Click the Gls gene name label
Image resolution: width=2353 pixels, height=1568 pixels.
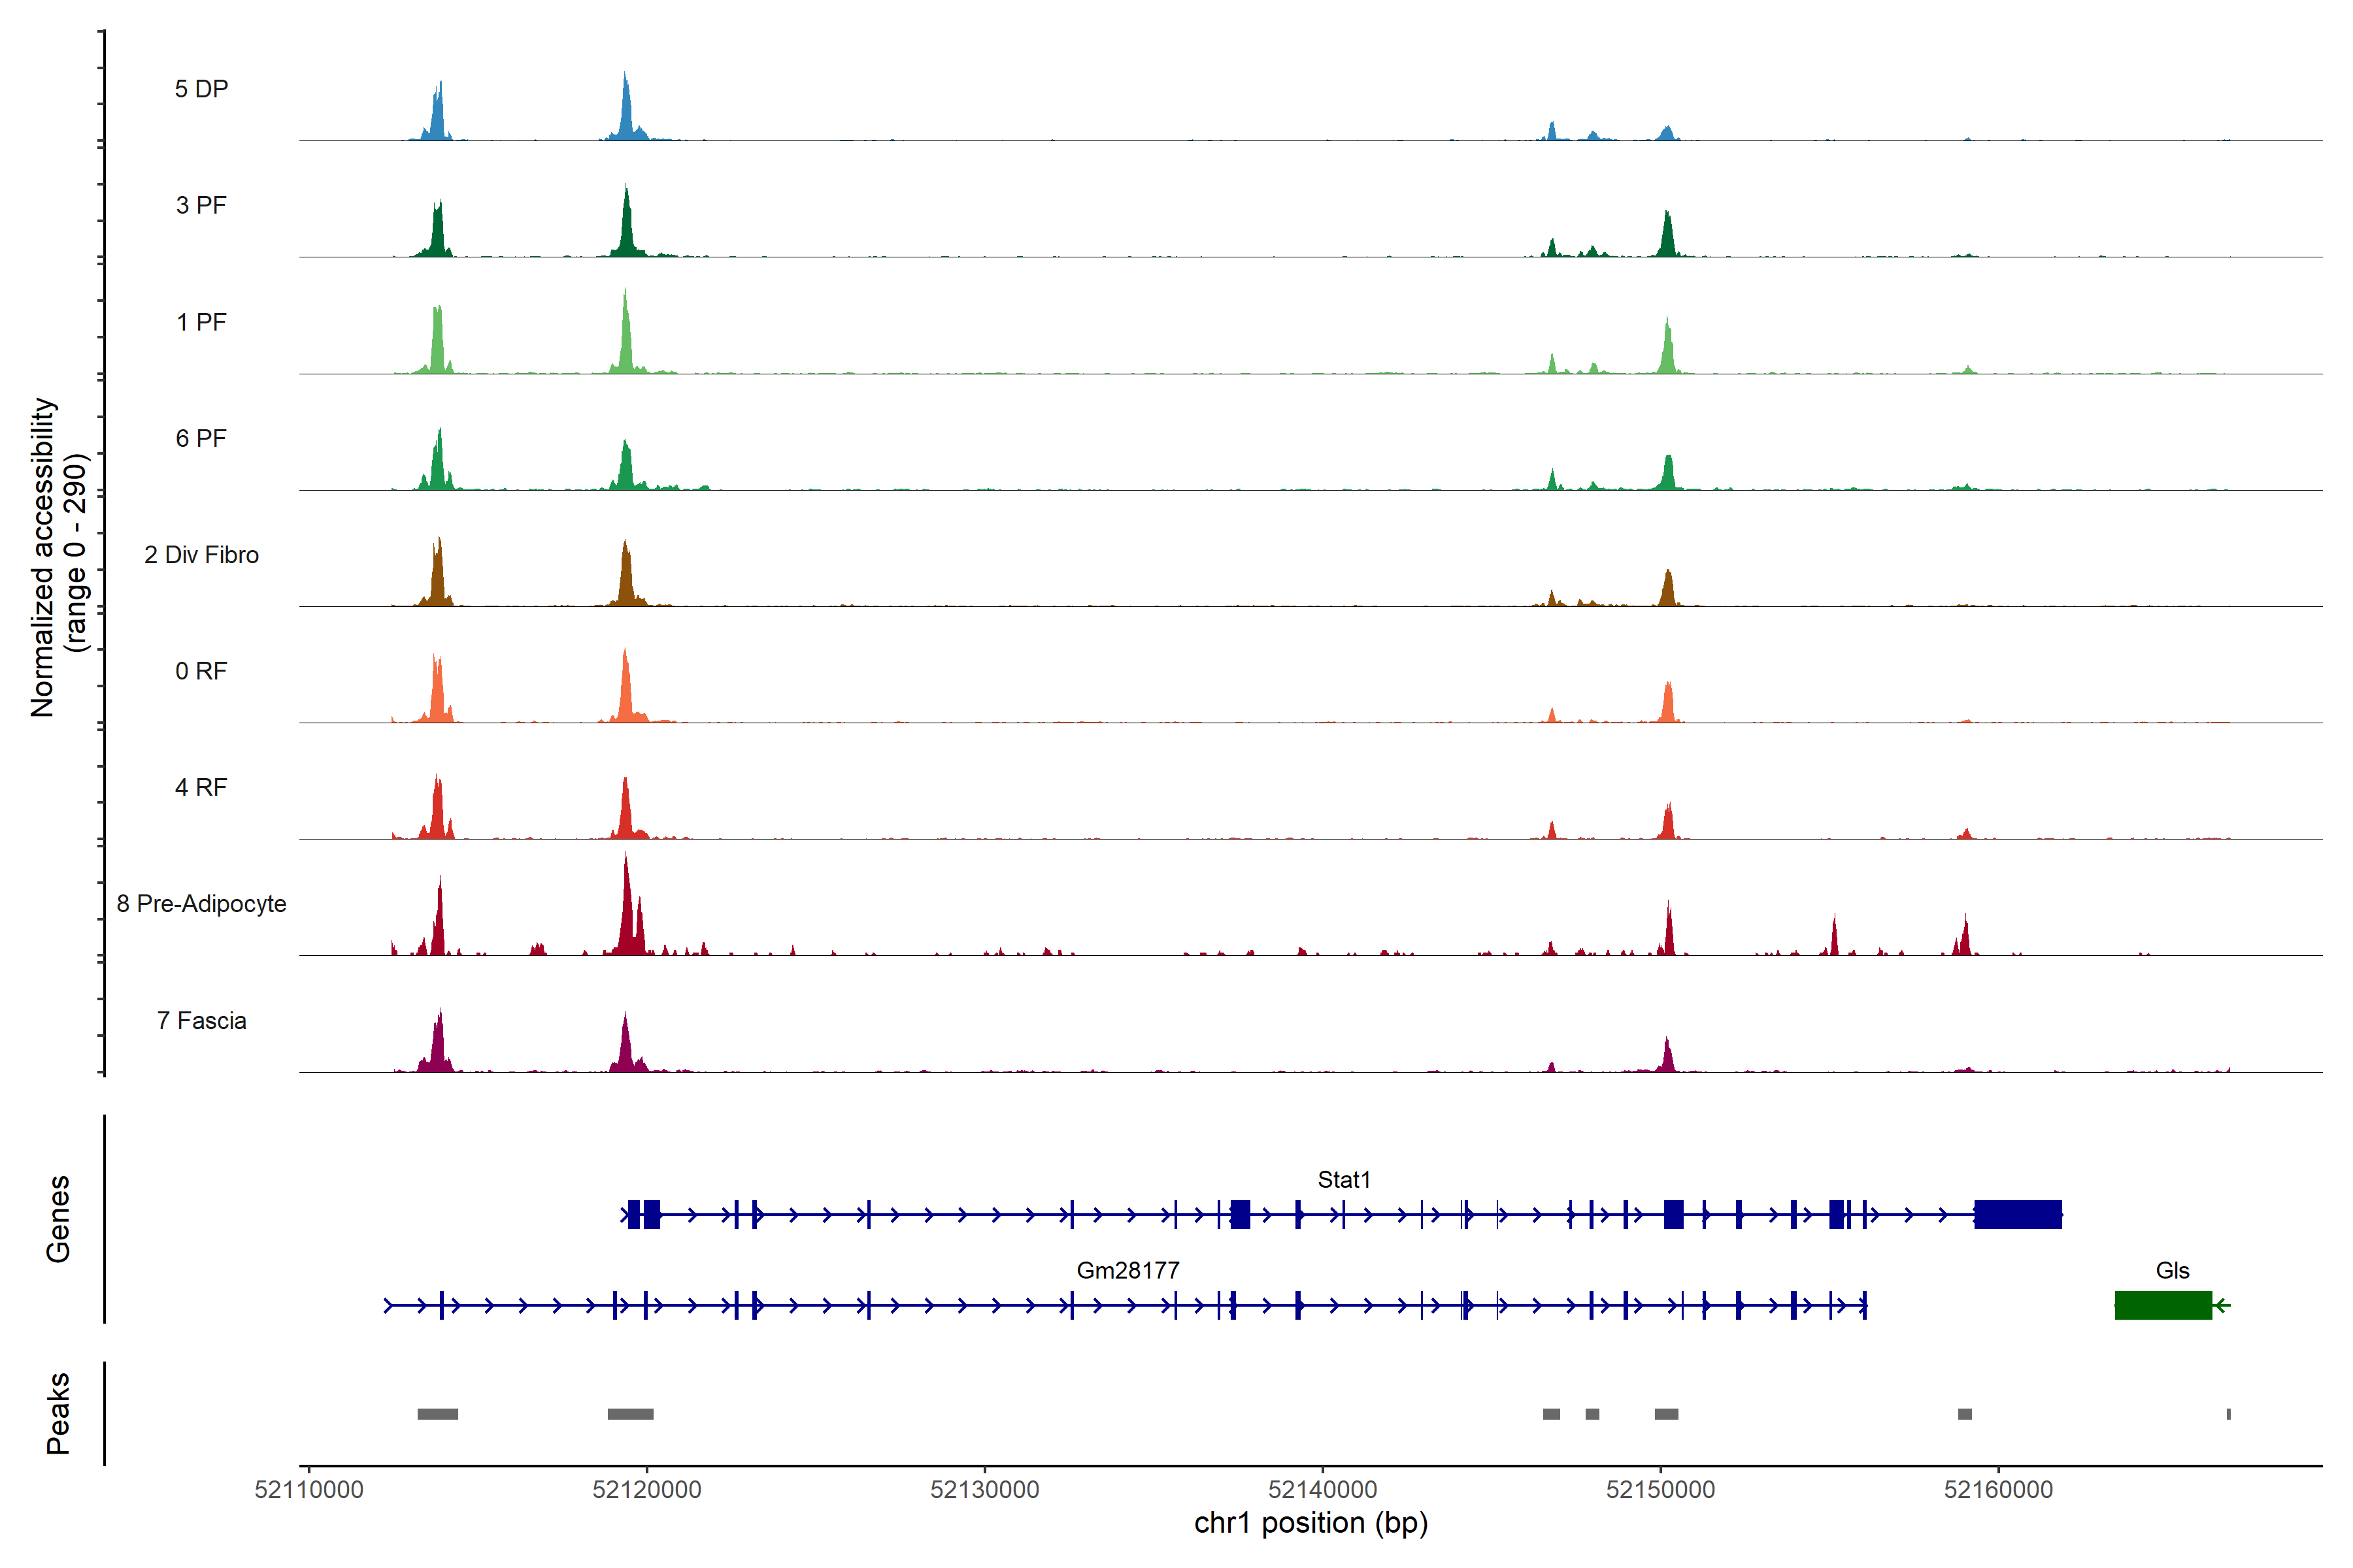[x=2172, y=1270]
